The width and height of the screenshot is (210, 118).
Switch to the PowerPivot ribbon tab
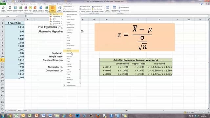pos(69,4)
